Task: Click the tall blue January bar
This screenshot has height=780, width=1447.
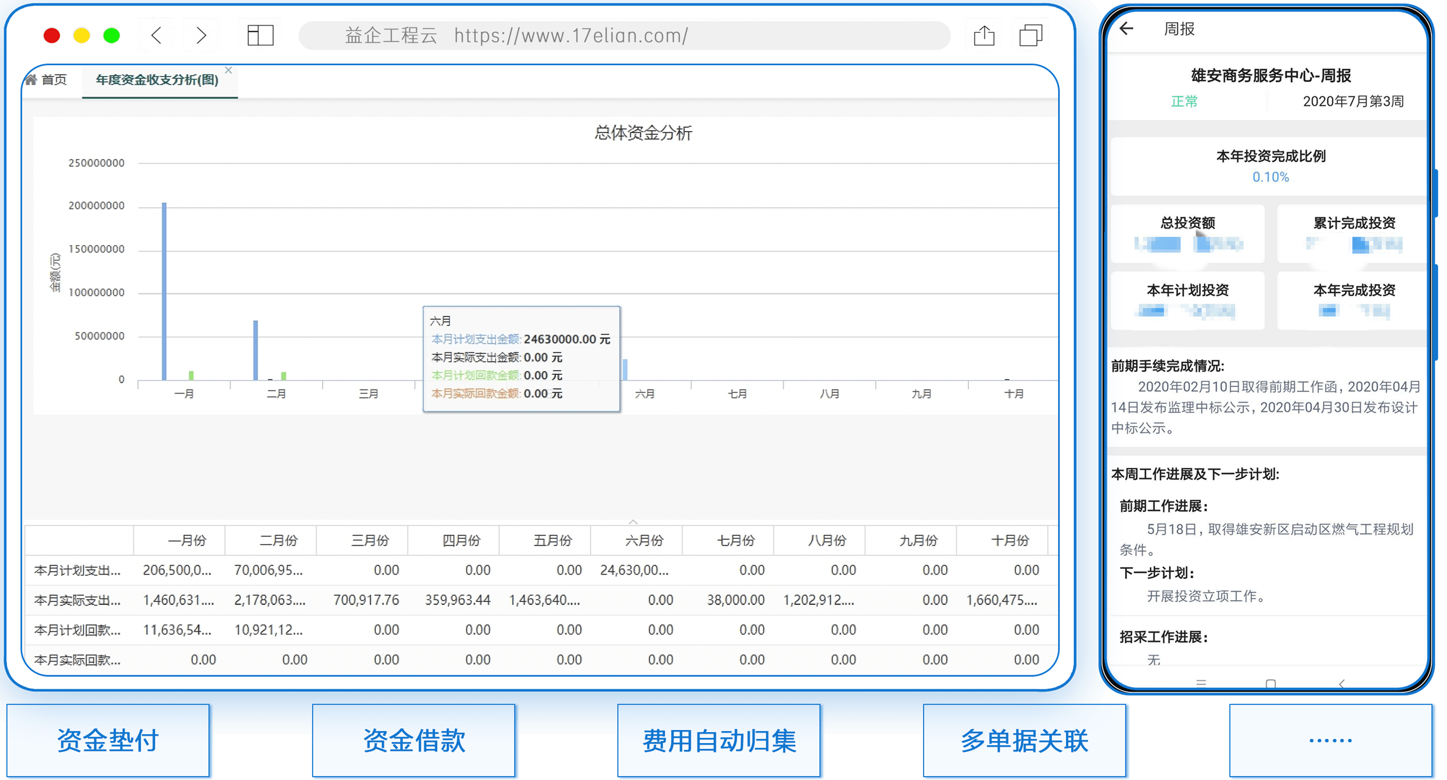Action: 165,291
